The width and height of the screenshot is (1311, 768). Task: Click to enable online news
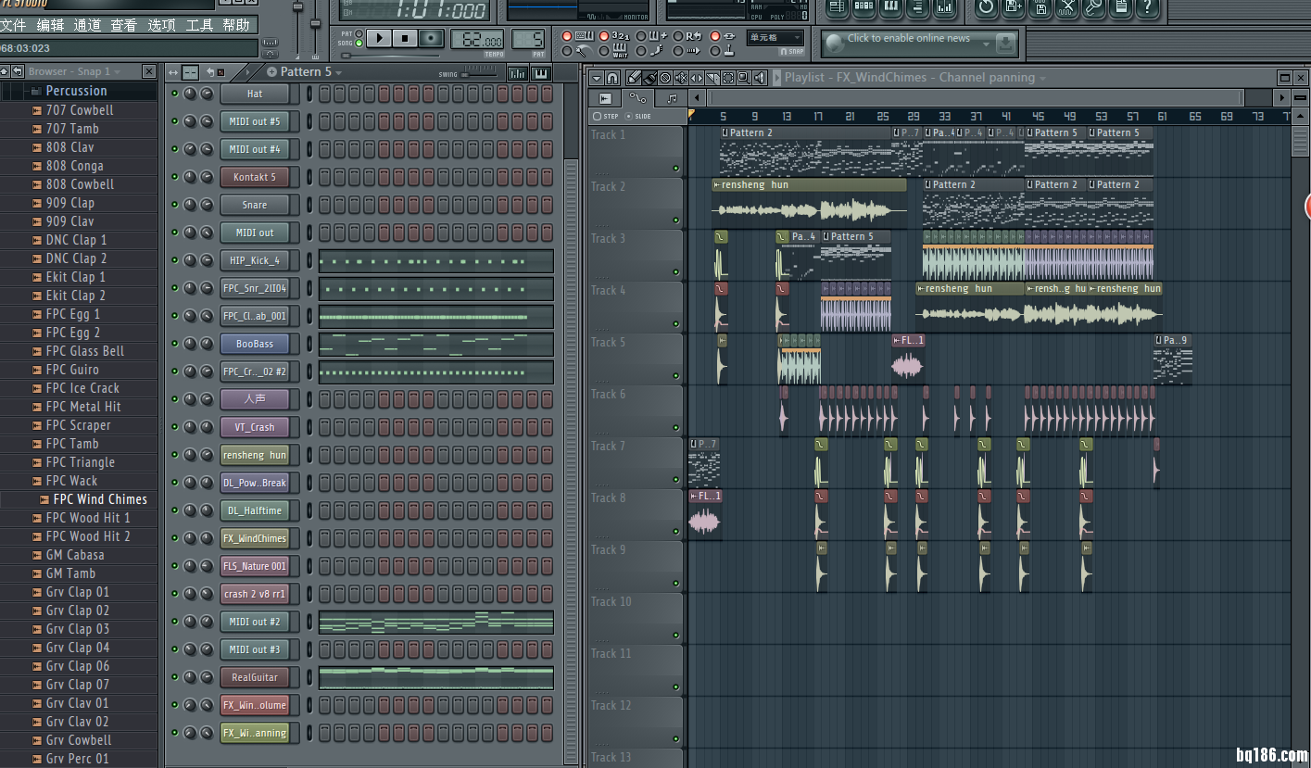909,38
